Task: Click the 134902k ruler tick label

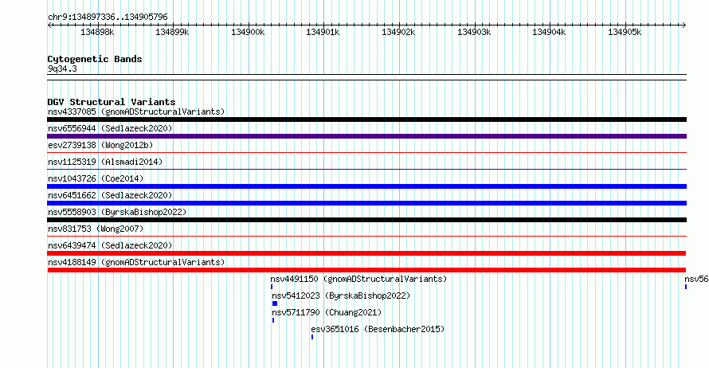Action: click(398, 33)
